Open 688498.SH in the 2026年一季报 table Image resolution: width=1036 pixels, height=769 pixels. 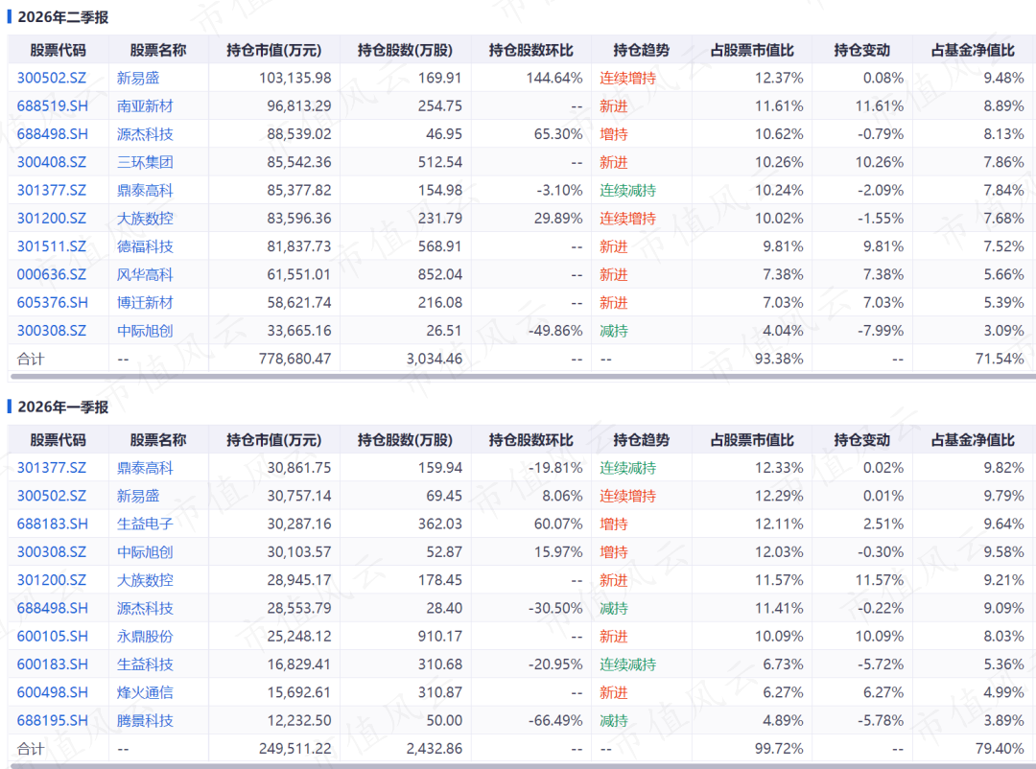coord(52,608)
